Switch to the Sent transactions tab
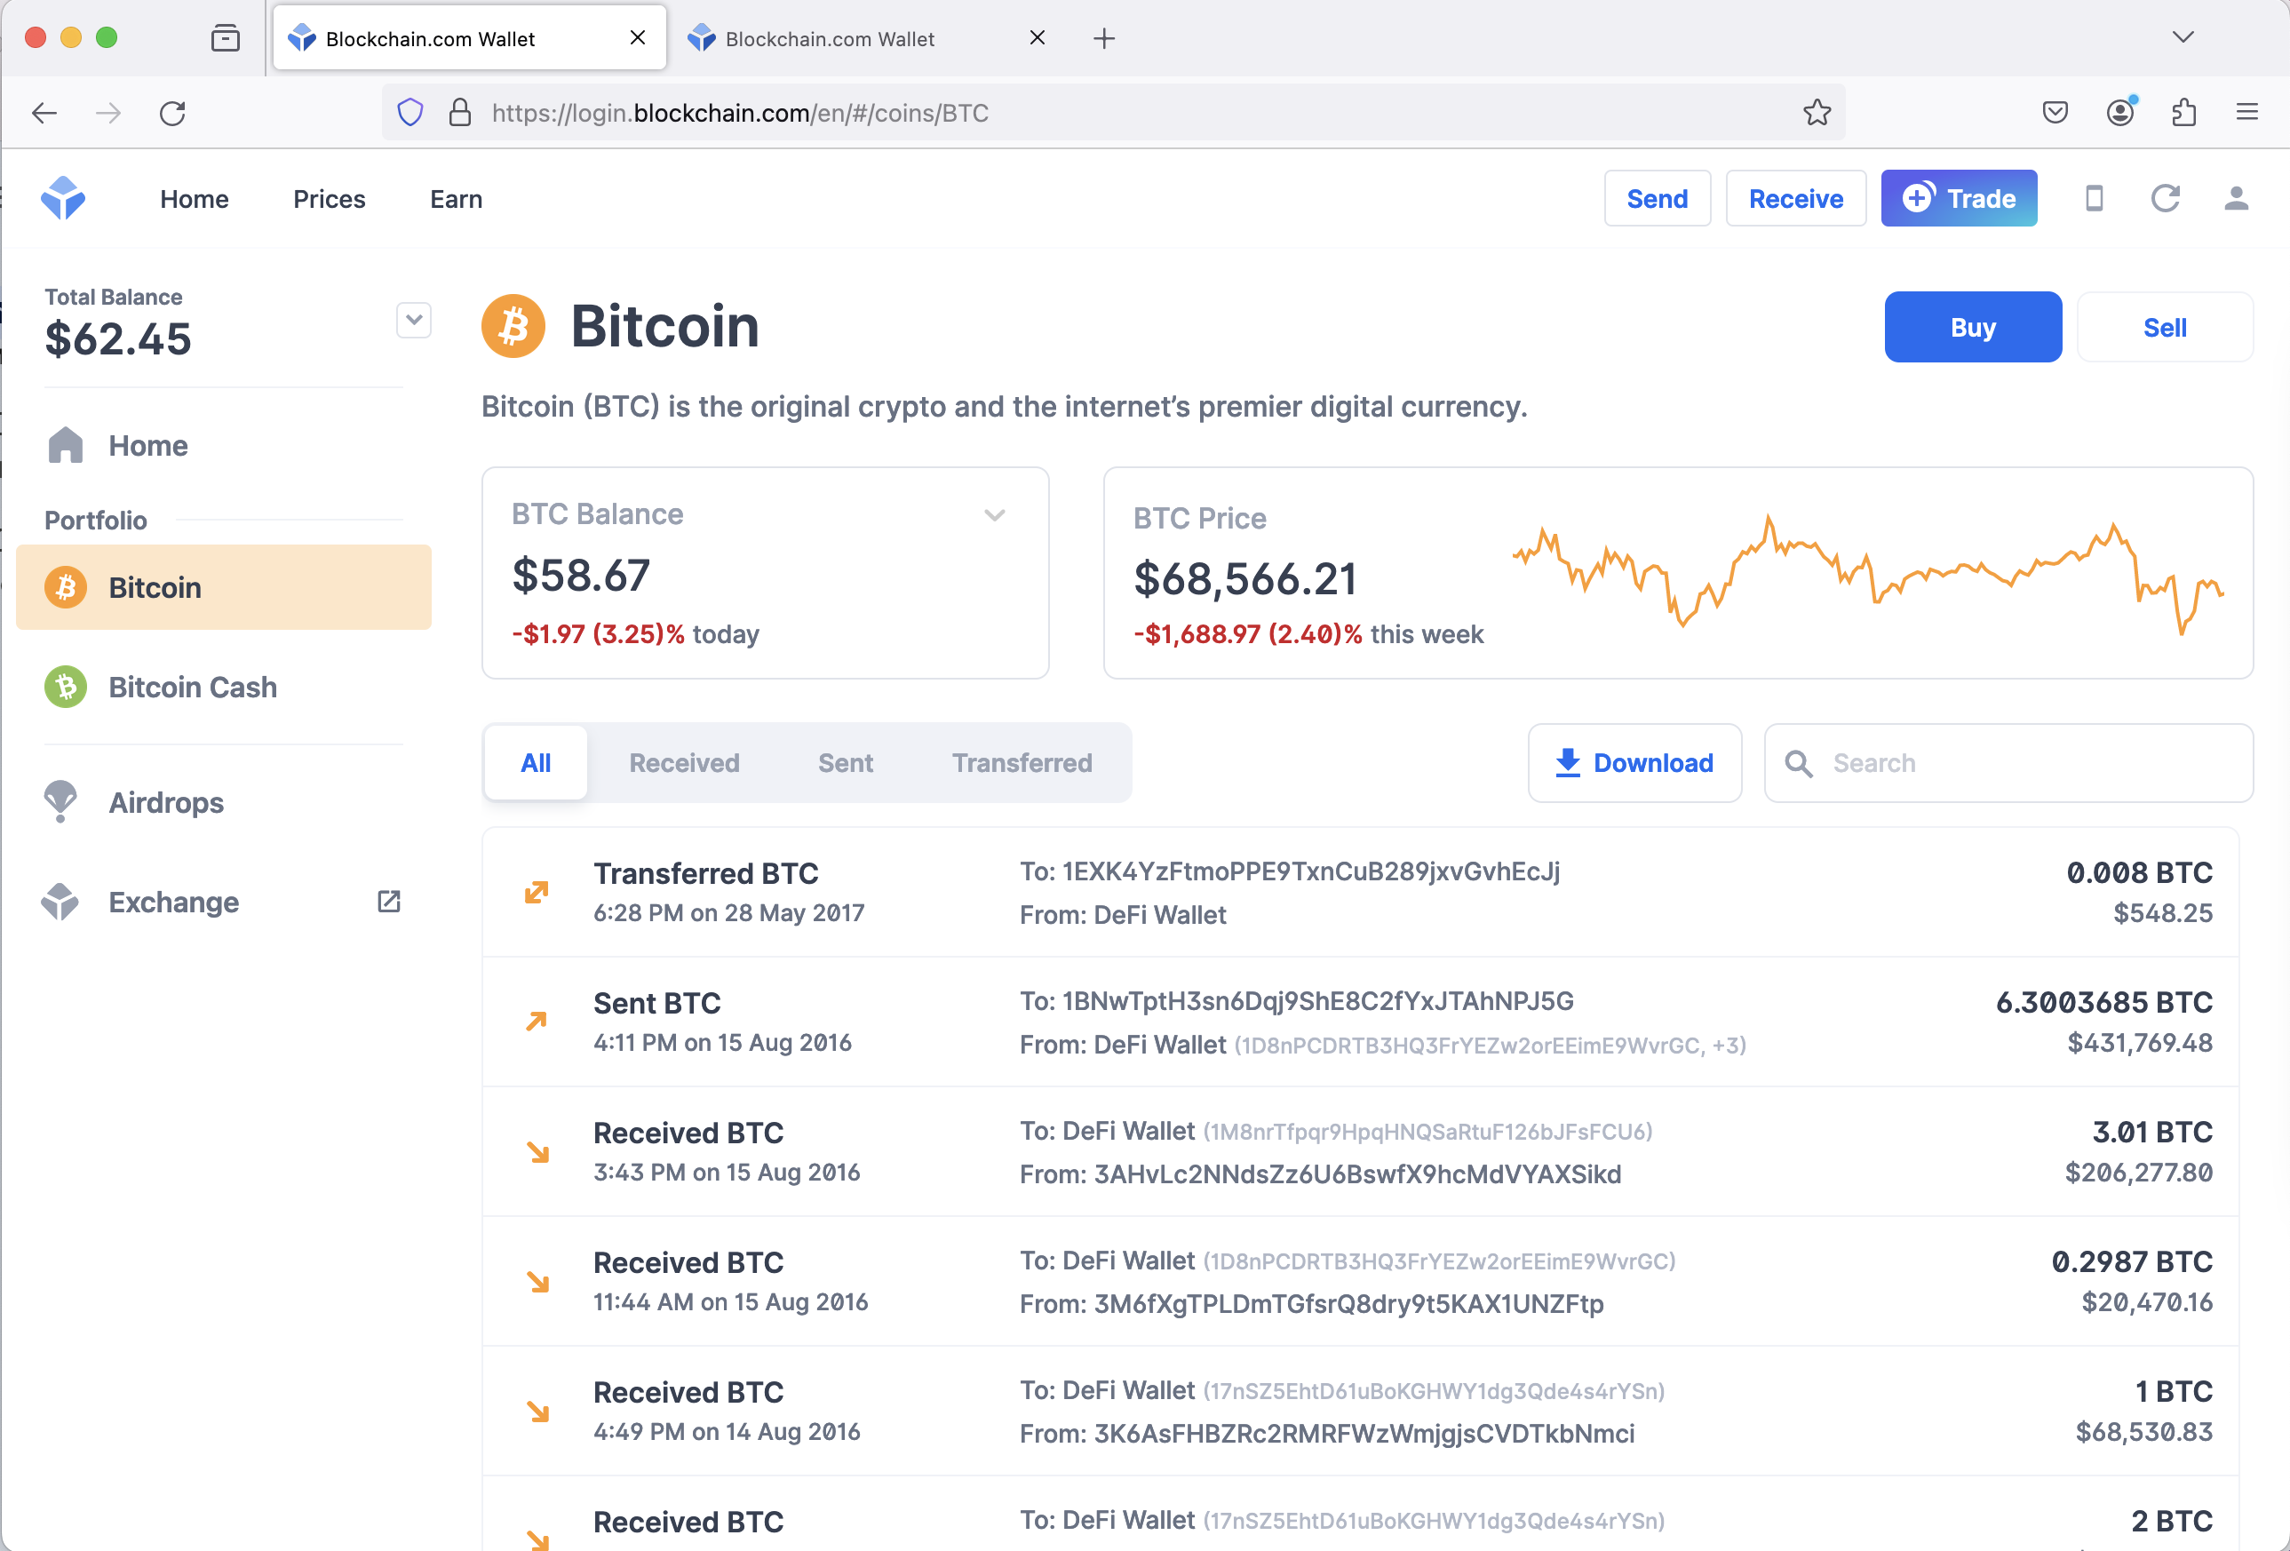Viewport: 2290px width, 1551px height. click(846, 763)
